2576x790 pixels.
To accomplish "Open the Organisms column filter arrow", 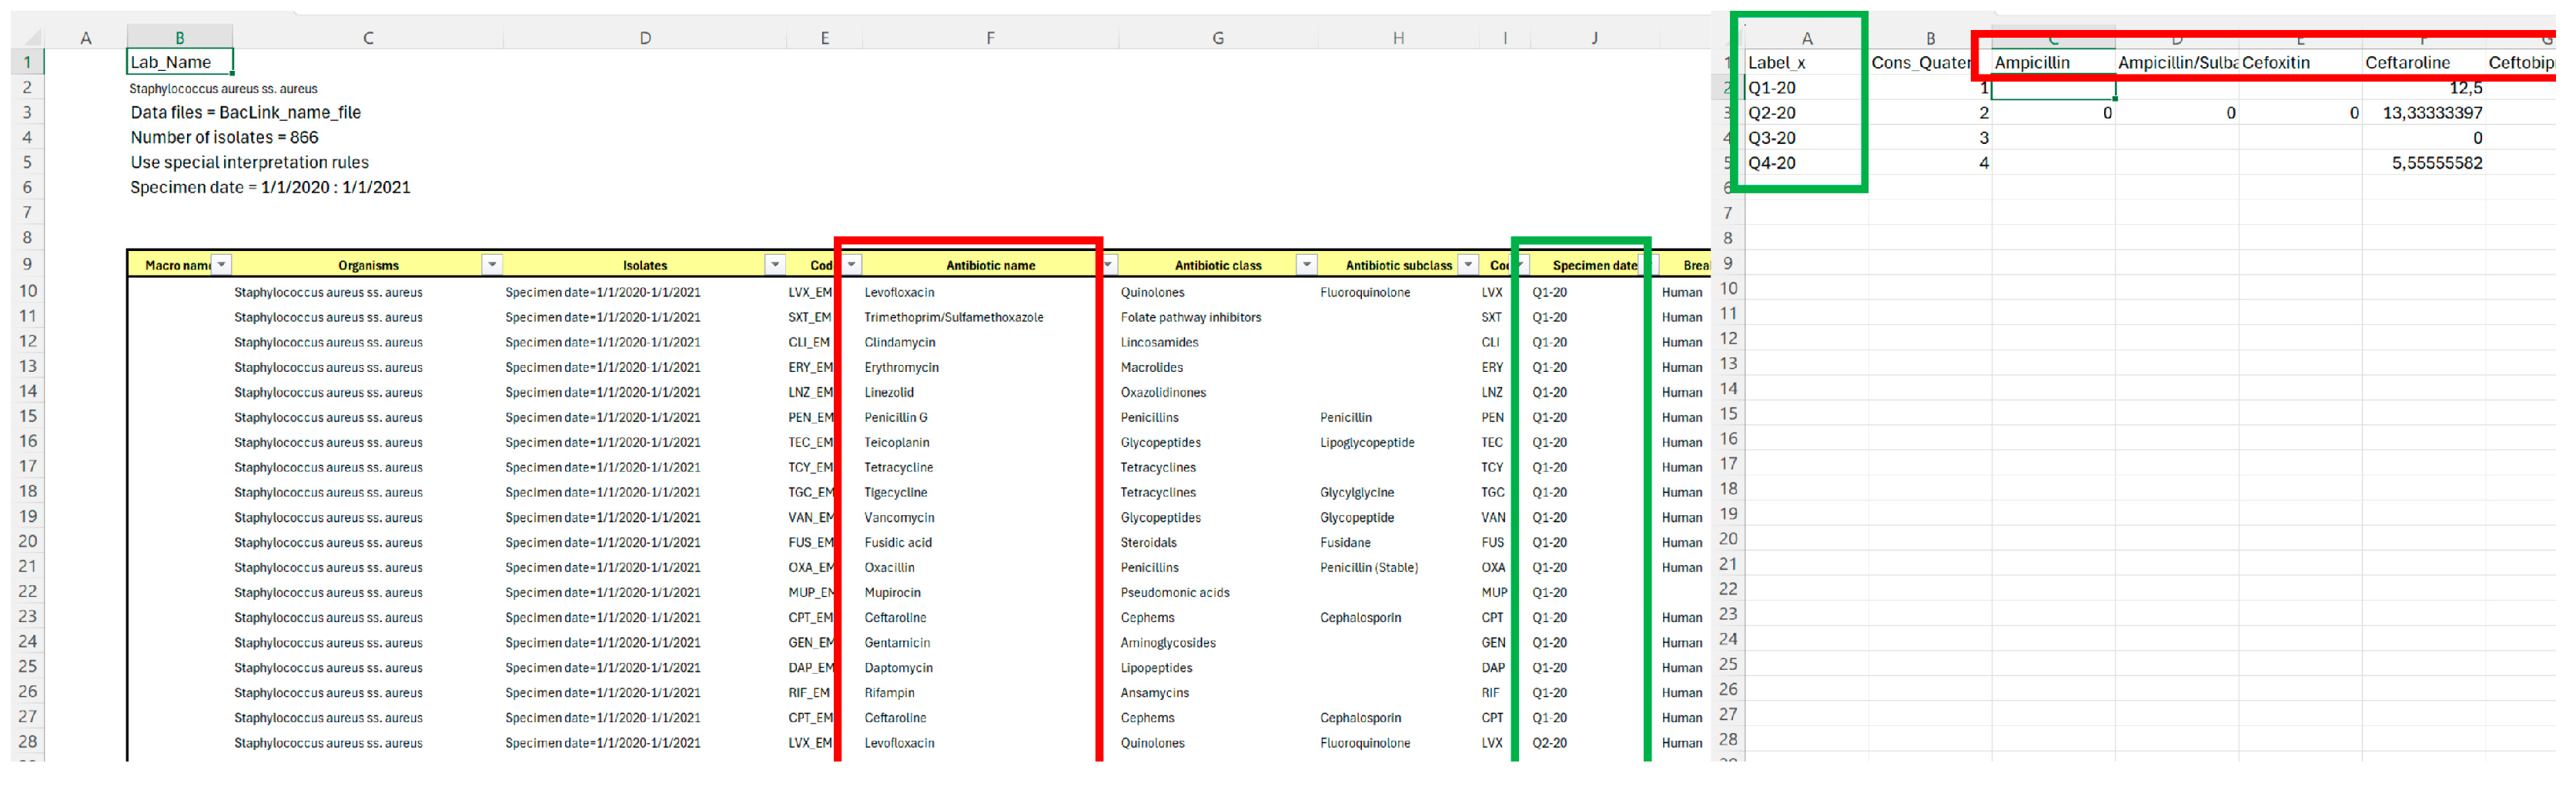I will tap(491, 264).
